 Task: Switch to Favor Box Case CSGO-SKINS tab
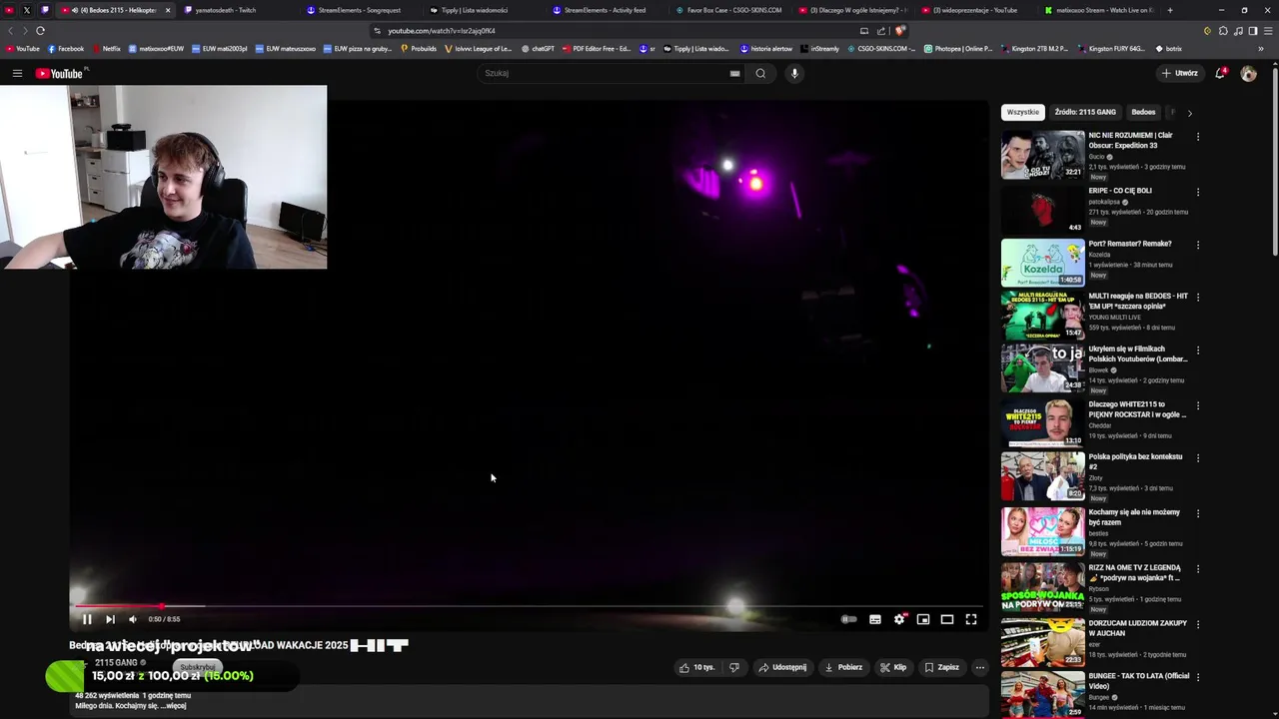(x=734, y=10)
